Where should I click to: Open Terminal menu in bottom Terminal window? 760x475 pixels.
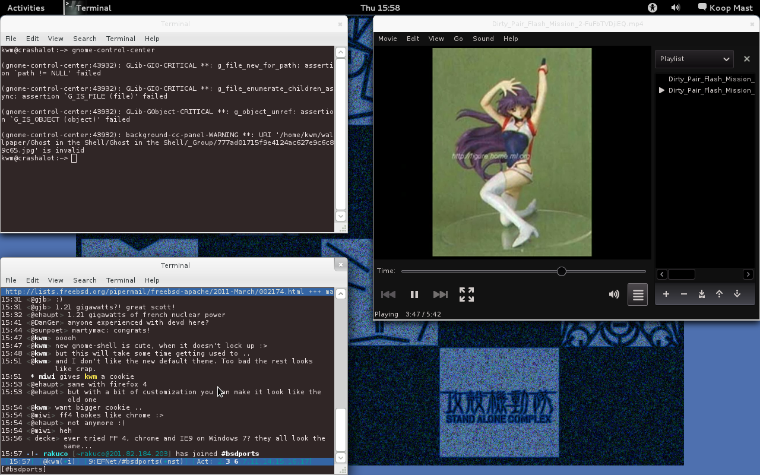(121, 280)
